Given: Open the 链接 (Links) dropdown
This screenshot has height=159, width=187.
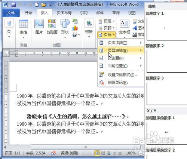Looking at the screenshot, I should point(89,28).
